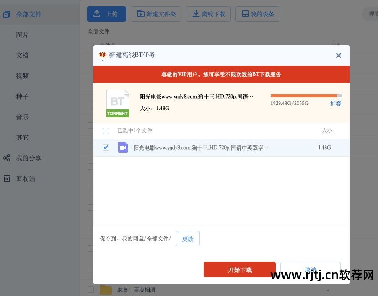This screenshot has width=378, height=296.
Task: Click the Baidu logo in dialog title
Action: click(x=103, y=55)
